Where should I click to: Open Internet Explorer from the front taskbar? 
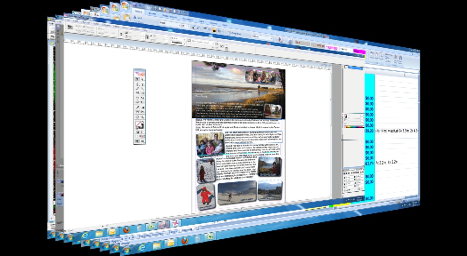(x=142, y=247)
